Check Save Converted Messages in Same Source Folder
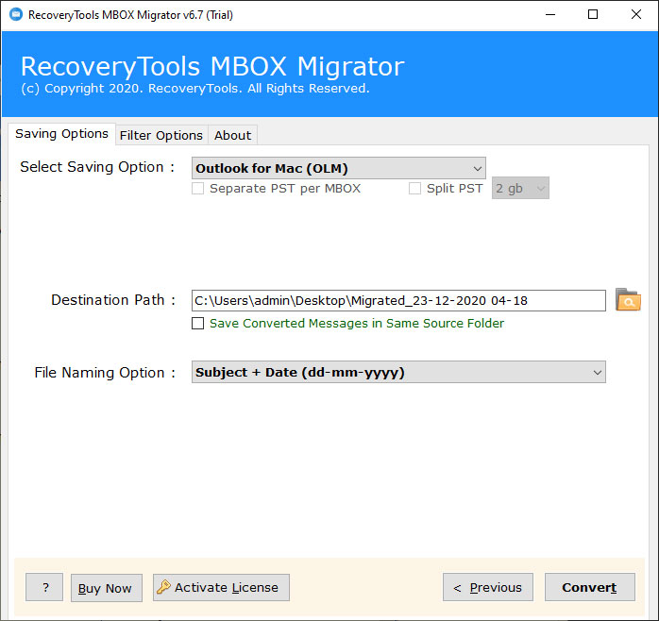 [x=198, y=323]
